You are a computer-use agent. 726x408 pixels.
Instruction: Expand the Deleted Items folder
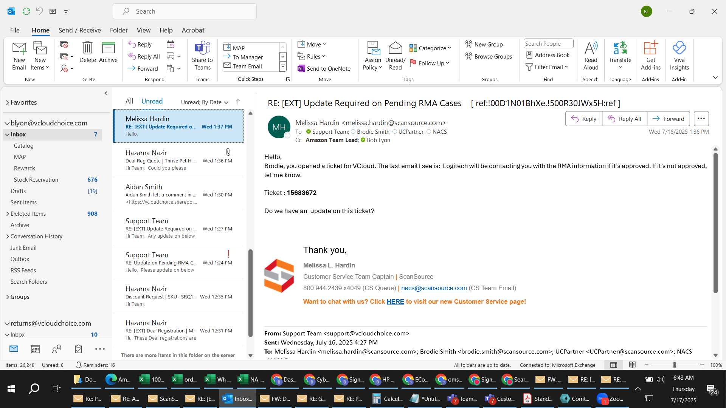8,214
